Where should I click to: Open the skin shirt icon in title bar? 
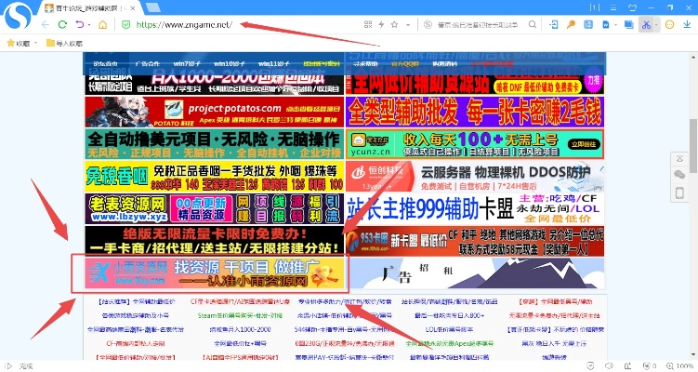[632, 7]
